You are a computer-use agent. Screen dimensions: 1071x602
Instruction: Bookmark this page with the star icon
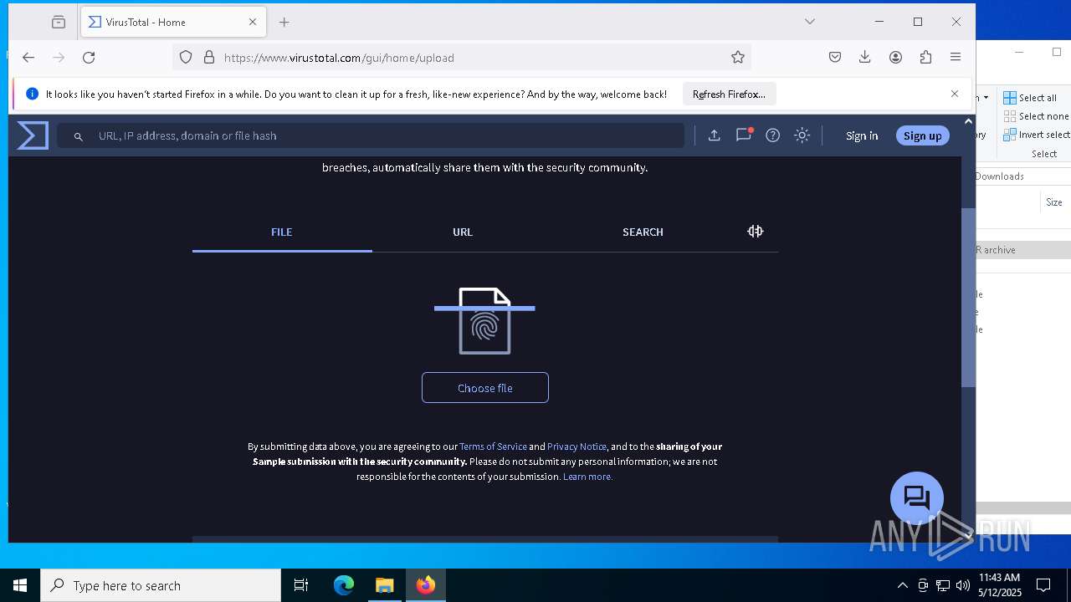tap(738, 57)
